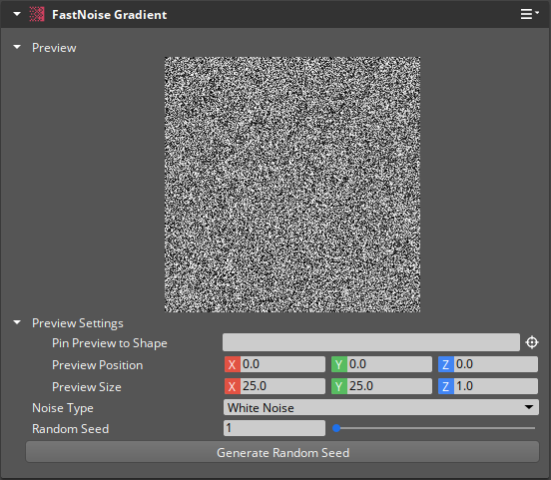Click the Preview Settings heading text
The height and width of the screenshot is (480, 551).
point(77,323)
